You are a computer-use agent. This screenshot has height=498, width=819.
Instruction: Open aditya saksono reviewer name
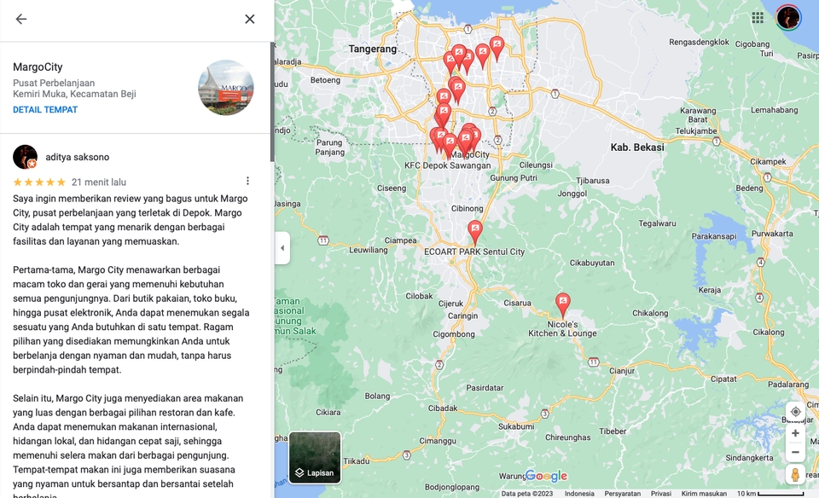(x=78, y=157)
